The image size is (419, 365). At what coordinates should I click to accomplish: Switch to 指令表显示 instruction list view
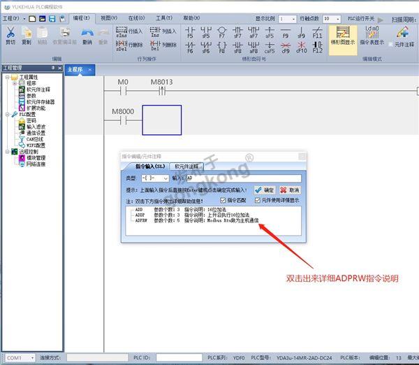coord(371,35)
